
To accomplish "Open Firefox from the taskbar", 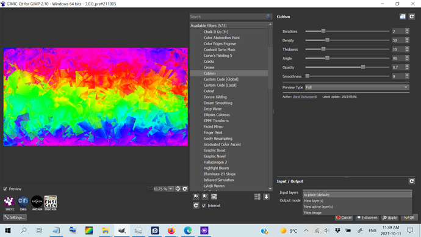I will [171, 230].
